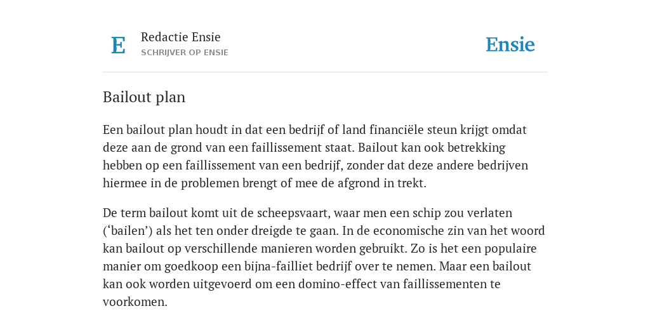Click the quoted word 'bailen' in text
The height and width of the screenshot is (325, 650).
coord(128,231)
